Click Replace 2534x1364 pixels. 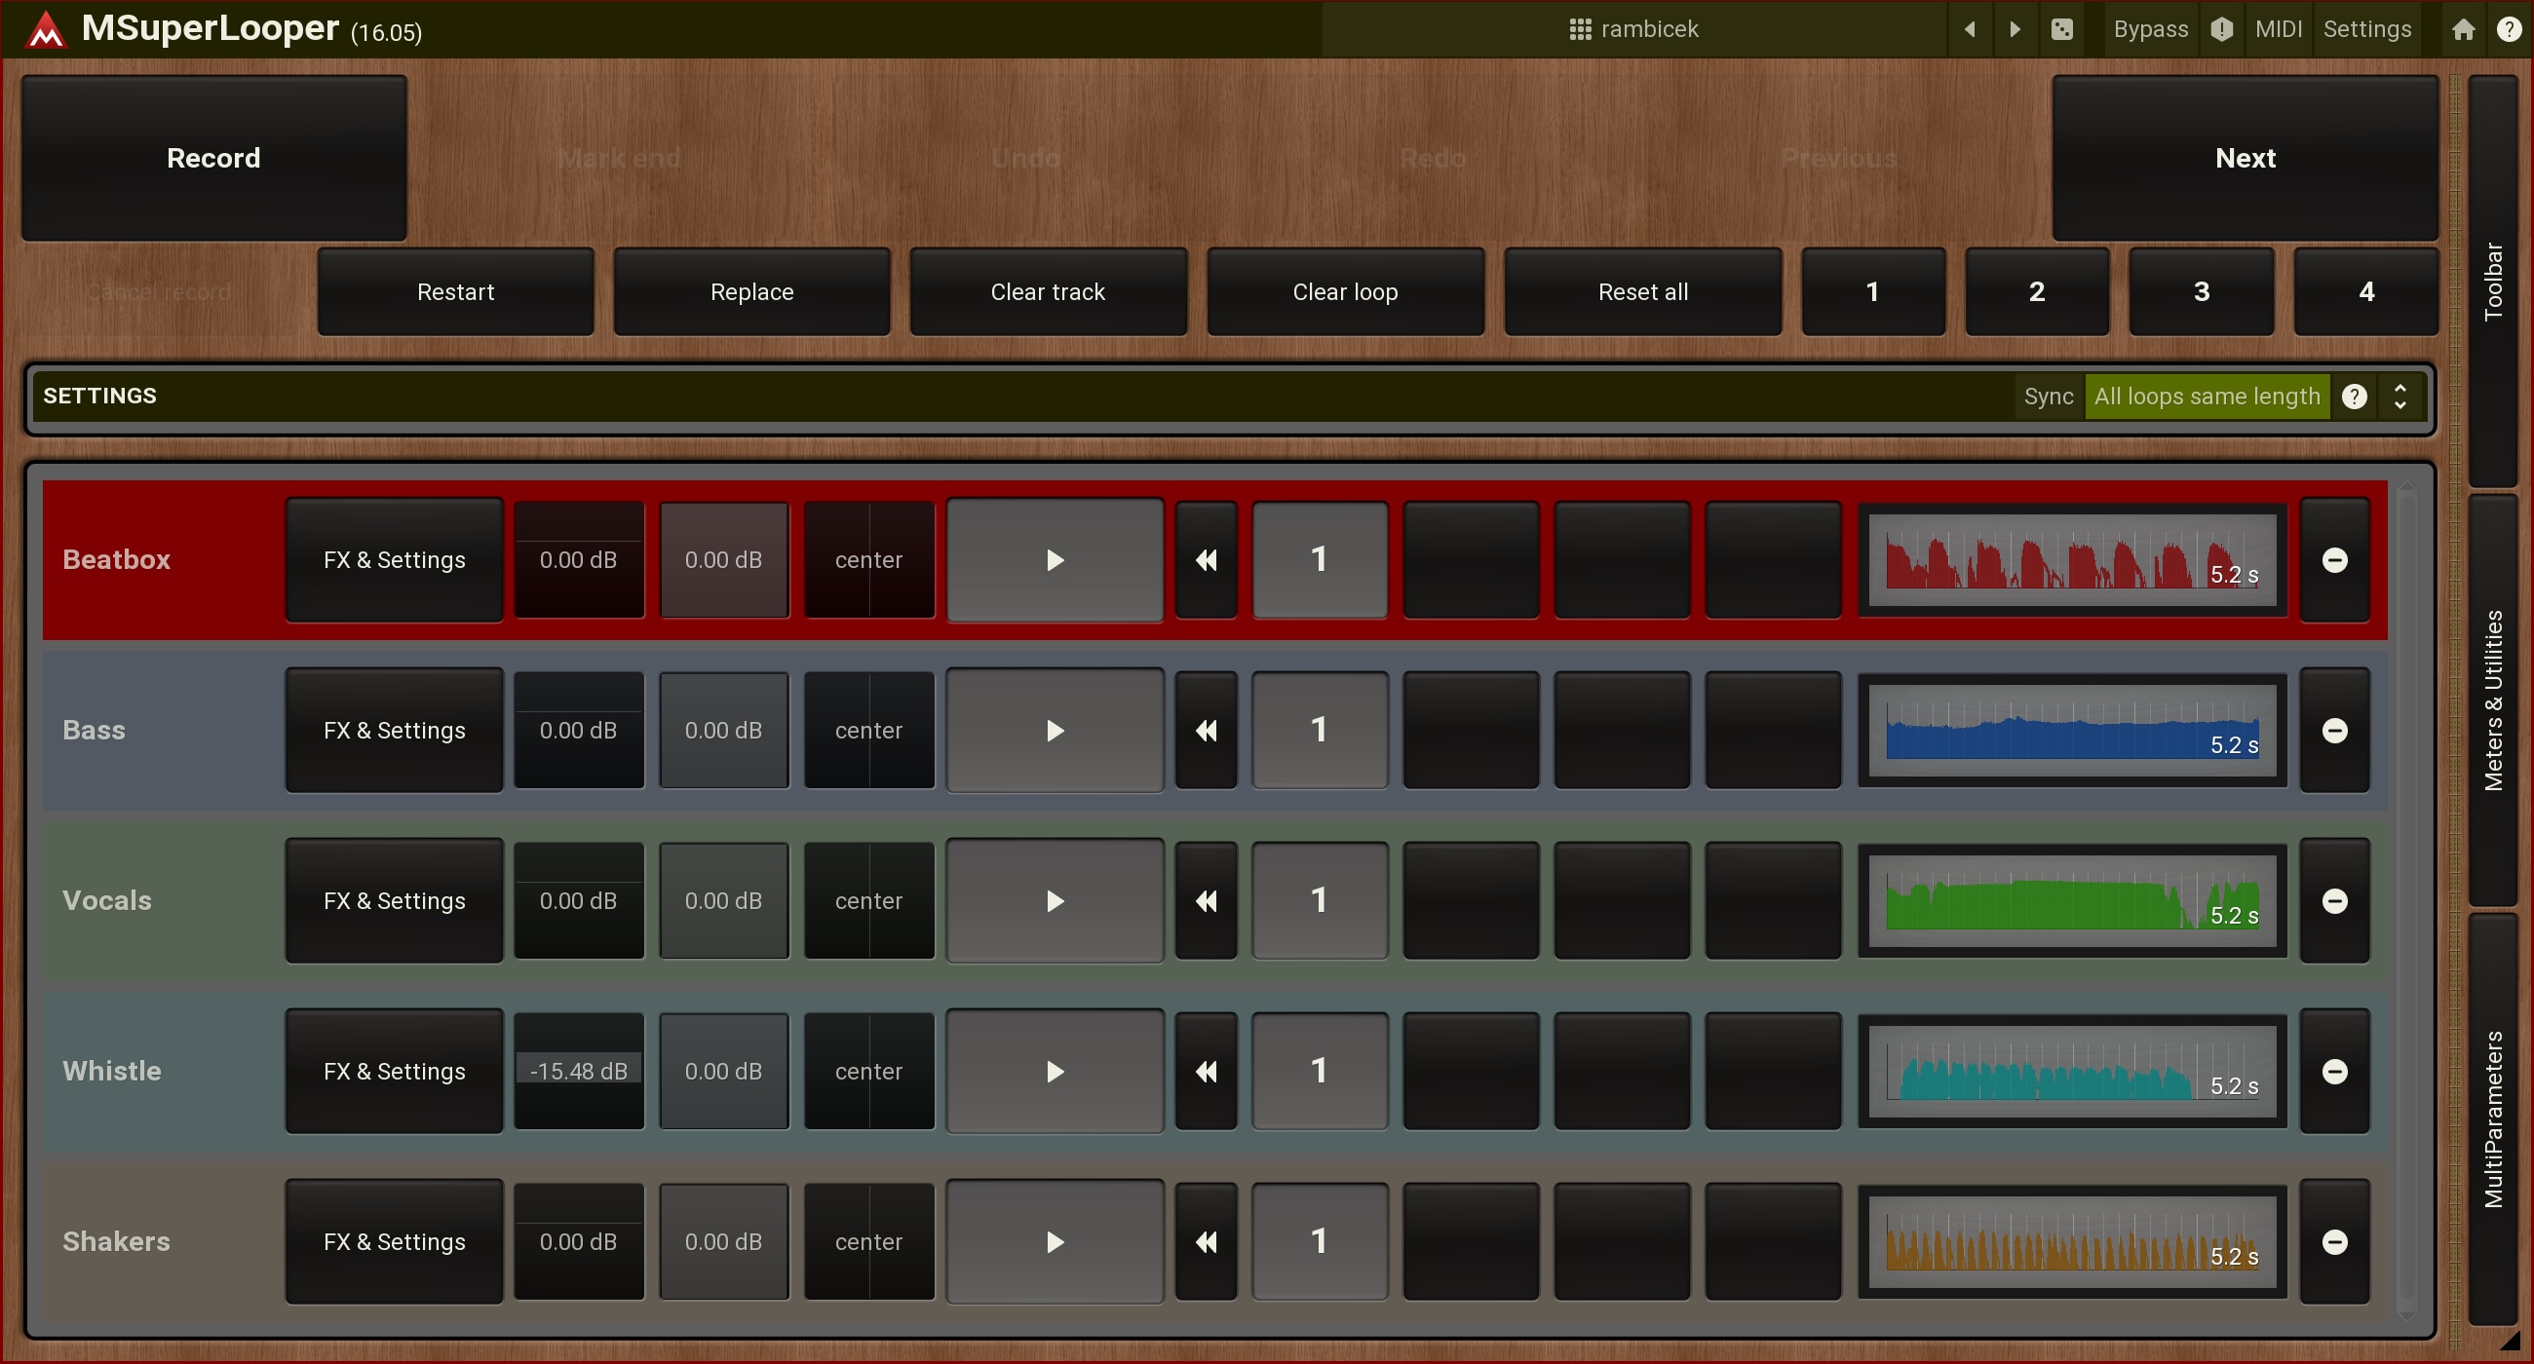(x=751, y=292)
